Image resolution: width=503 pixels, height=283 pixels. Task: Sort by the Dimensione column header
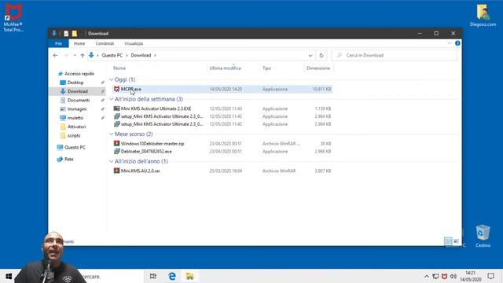318,68
